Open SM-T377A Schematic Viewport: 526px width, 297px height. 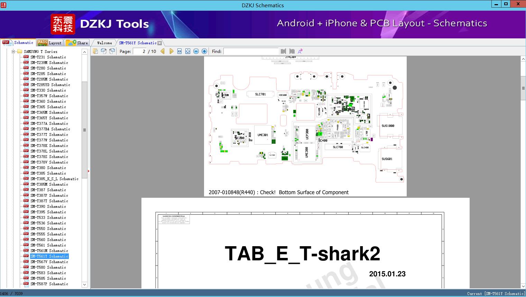point(49,123)
